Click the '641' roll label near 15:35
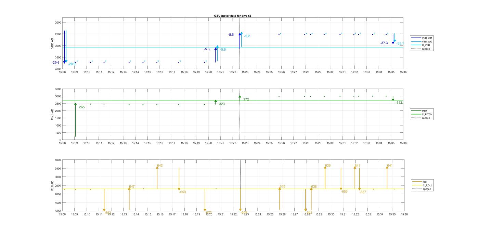The image size is (479, 237). 390,166
